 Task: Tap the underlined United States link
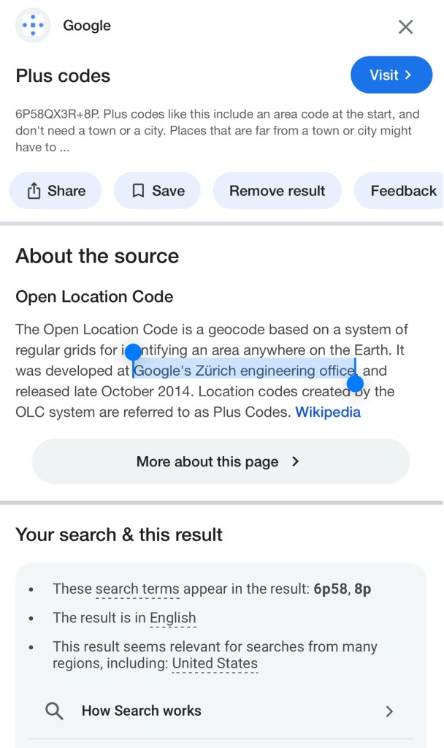click(x=215, y=664)
